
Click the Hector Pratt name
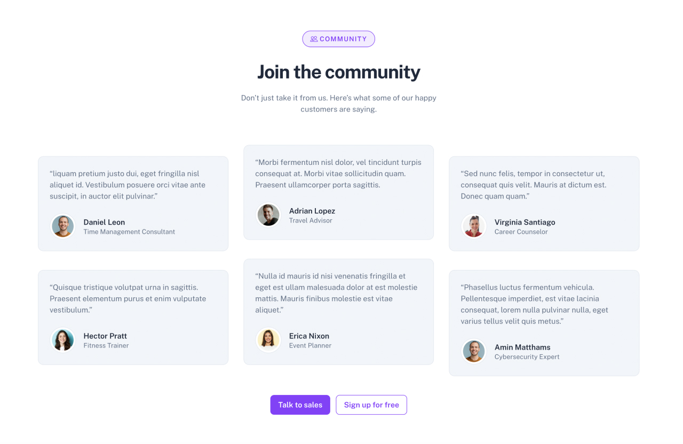(105, 336)
